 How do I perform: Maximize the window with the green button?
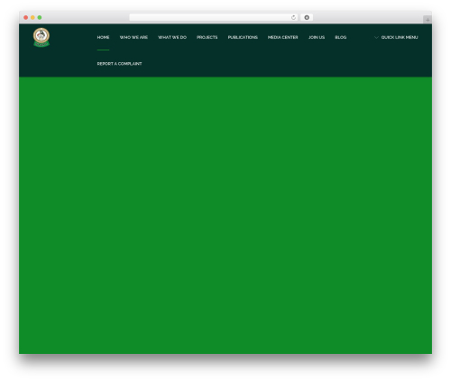[x=40, y=17]
